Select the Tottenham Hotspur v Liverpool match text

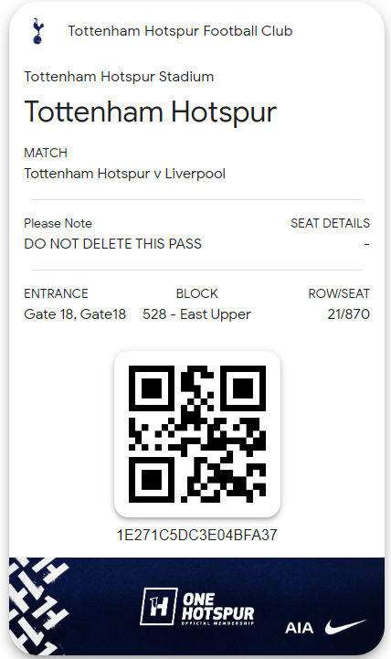(125, 174)
